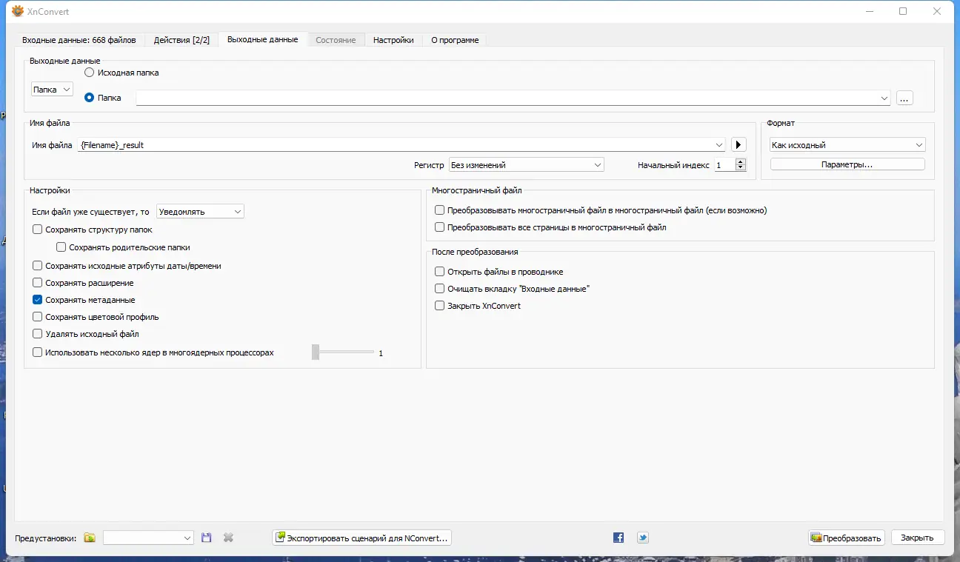Open the О программе tab
This screenshot has height=562, width=960.
click(455, 40)
